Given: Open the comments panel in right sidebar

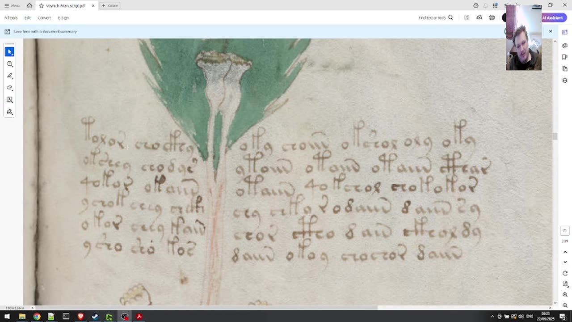Looking at the screenshot, I should [x=565, y=45].
